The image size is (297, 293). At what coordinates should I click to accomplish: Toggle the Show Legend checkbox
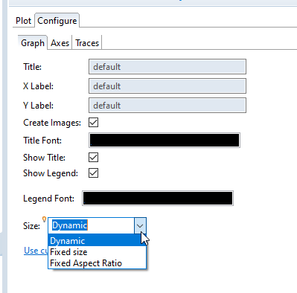pos(93,173)
